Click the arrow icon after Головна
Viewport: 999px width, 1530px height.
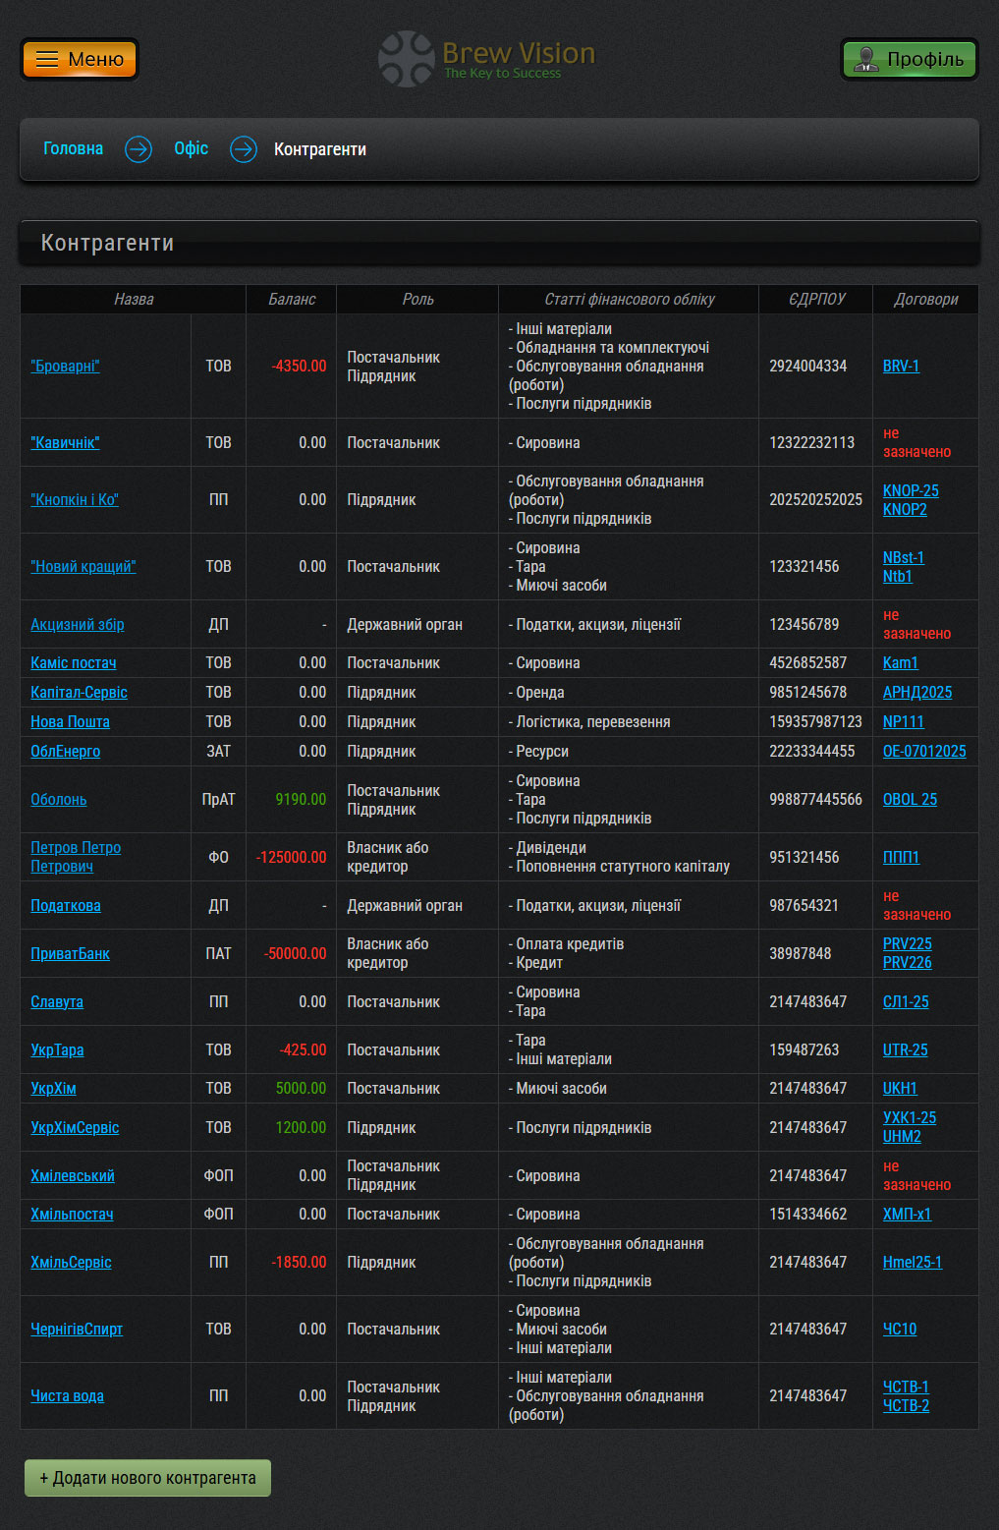139,149
